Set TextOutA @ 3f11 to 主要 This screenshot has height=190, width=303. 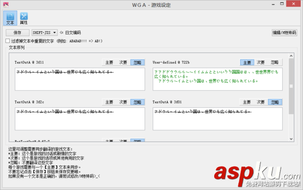(x=109, y=62)
